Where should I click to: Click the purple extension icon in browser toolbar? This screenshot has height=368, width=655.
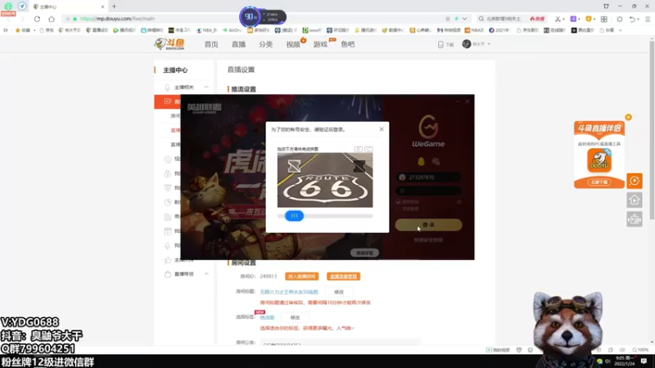574,19
